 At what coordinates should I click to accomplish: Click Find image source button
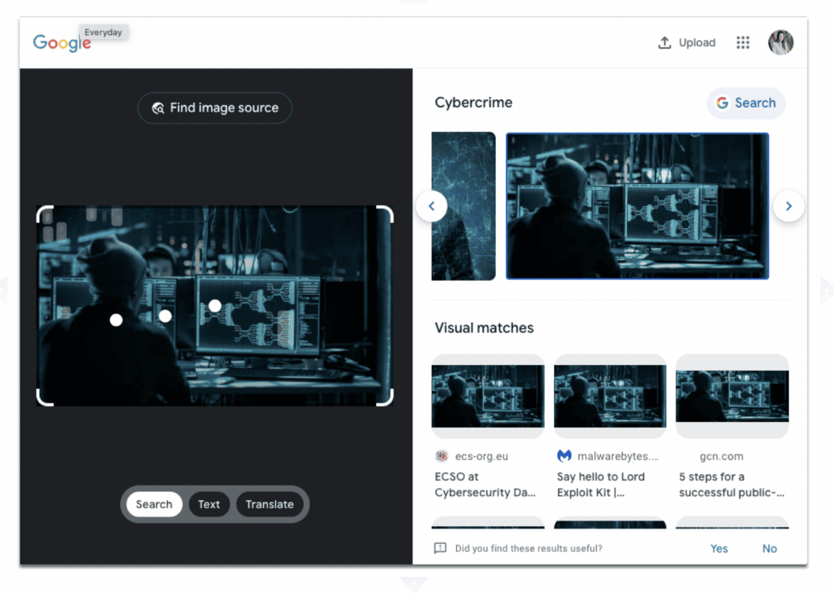(x=215, y=108)
